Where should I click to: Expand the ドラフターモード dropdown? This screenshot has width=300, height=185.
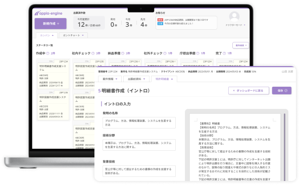(x=235, y=25)
